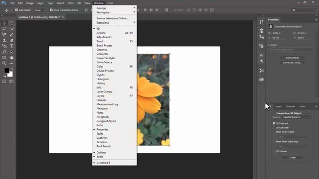Image resolution: width=319 pixels, height=179 pixels.
Task: Click the Edit Contents button
Action: (x=292, y=58)
